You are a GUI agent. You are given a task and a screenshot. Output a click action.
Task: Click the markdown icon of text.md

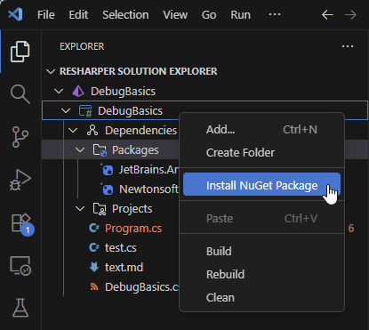tap(94, 267)
